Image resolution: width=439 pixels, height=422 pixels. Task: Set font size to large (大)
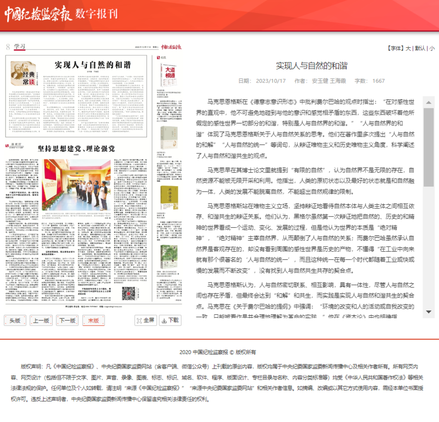click(408, 48)
